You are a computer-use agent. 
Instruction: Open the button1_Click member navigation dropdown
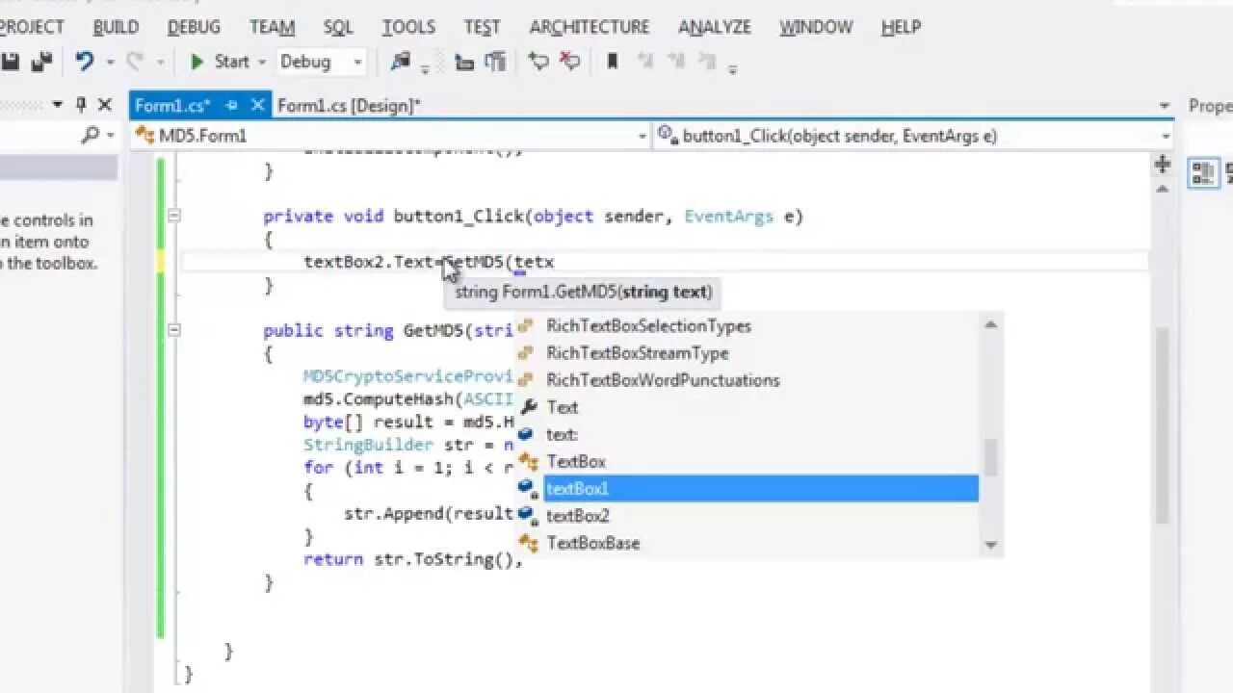pos(913,136)
